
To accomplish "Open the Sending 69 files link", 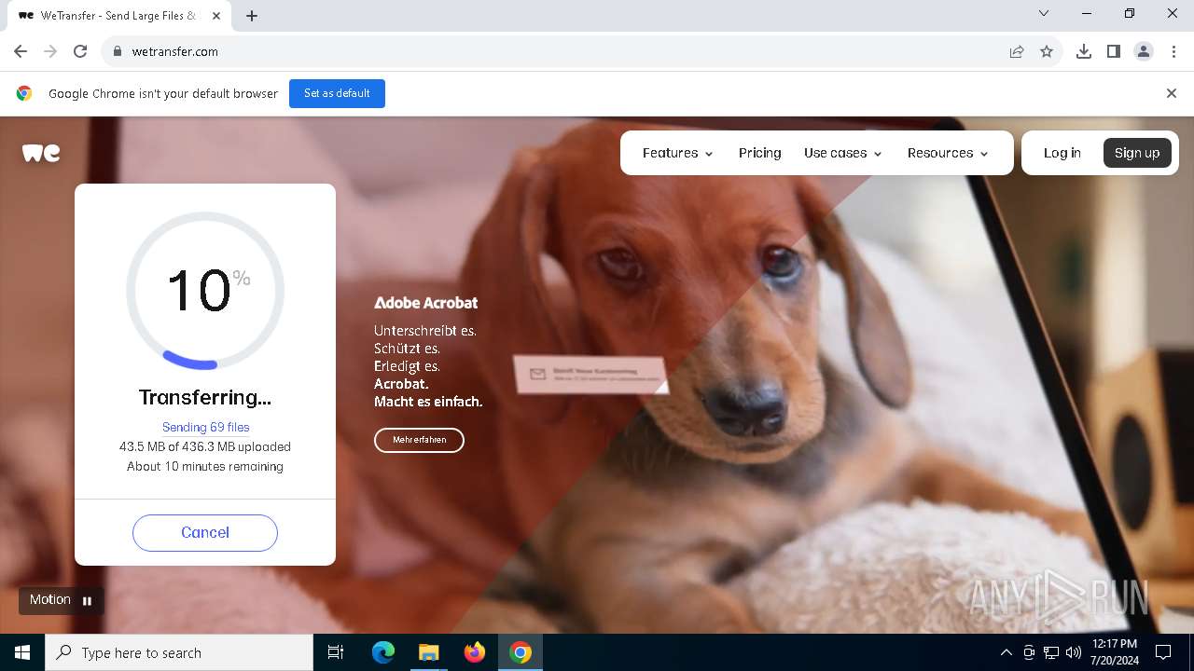I will pos(206,427).
